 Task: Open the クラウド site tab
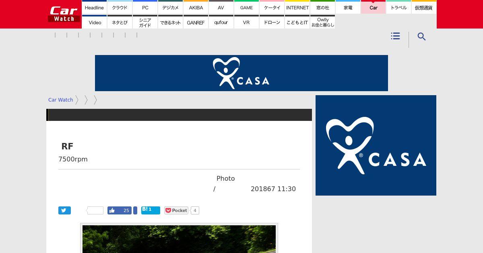click(120, 7)
